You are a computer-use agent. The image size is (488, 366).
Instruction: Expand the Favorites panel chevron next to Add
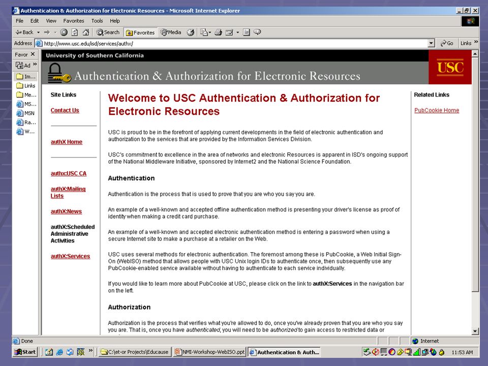(35, 64)
